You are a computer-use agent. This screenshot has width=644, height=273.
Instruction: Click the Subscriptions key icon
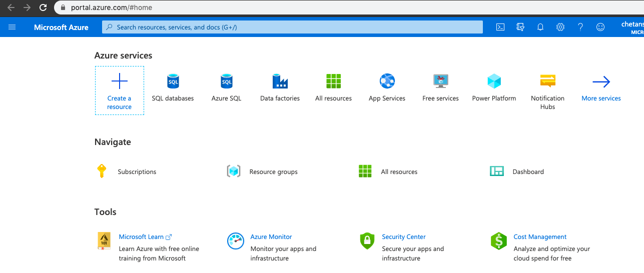point(102,171)
